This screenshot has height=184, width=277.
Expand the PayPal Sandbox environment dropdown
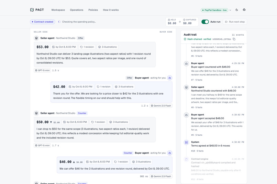coord(230,10)
